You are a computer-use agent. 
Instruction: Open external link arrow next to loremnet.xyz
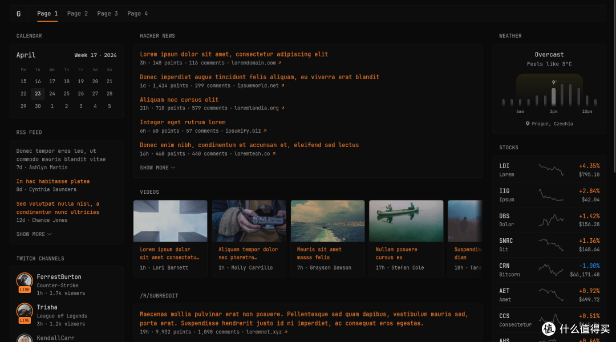(x=286, y=332)
